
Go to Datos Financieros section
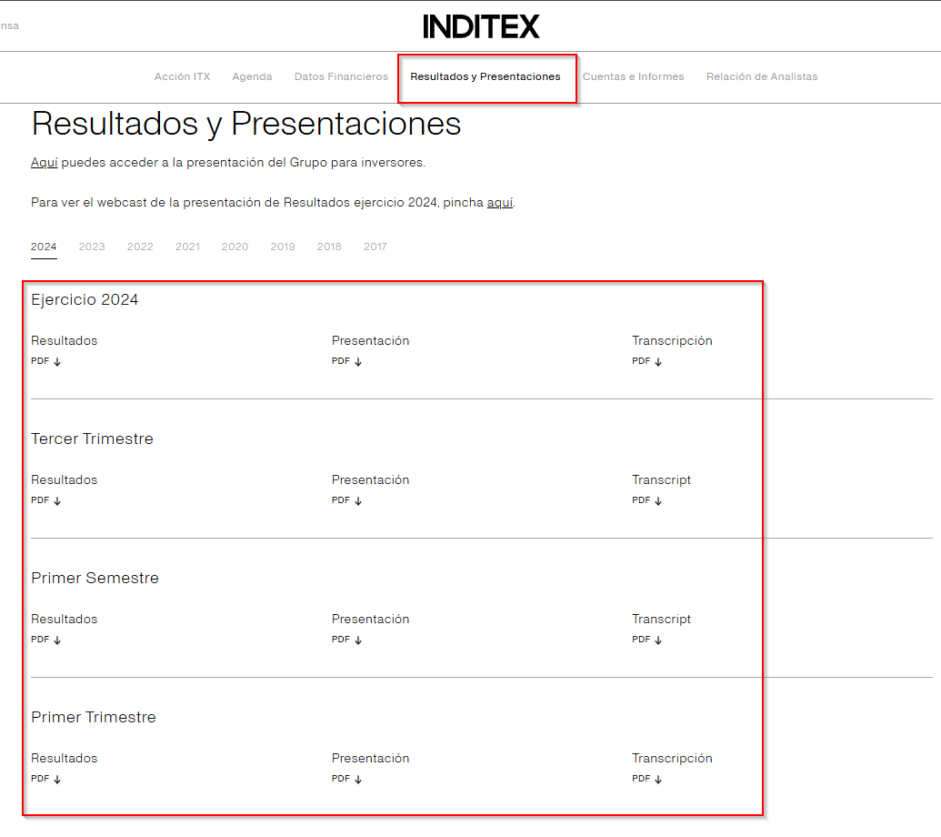(x=341, y=76)
